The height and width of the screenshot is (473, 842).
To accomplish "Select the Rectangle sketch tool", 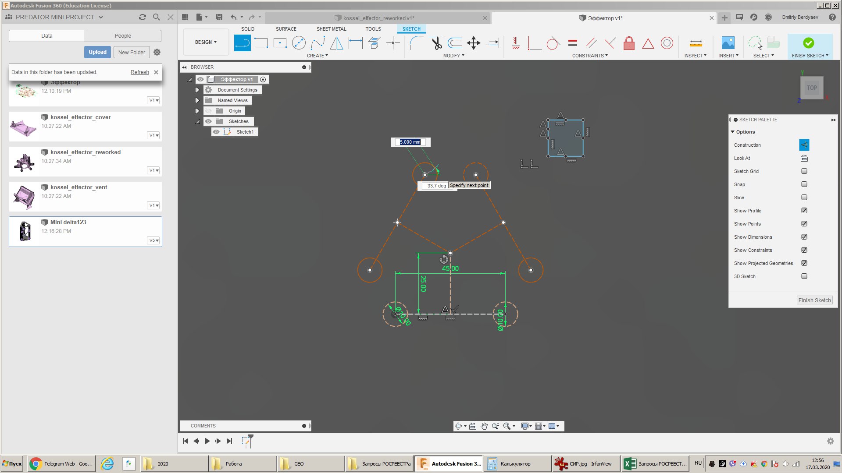I will (261, 43).
